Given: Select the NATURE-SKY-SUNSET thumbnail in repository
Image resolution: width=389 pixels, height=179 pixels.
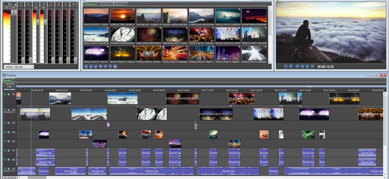Looking at the screenshot, I should [x=149, y=16].
